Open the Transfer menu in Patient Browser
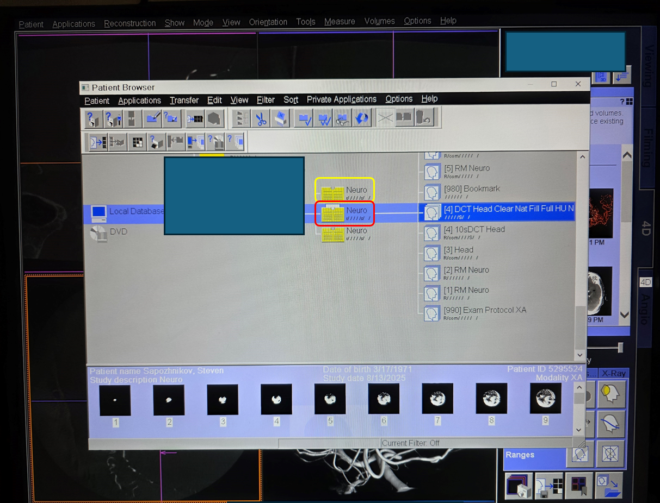The width and height of the screenshot is (660, 503). point(184,100)
